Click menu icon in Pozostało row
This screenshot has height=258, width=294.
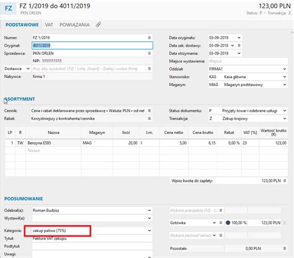click(x=285, y=248)
